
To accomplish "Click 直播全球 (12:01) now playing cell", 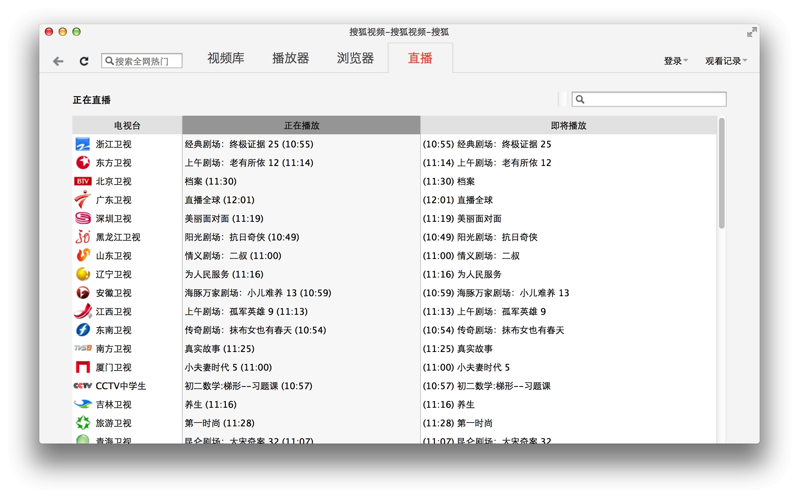I will [219, 200].
